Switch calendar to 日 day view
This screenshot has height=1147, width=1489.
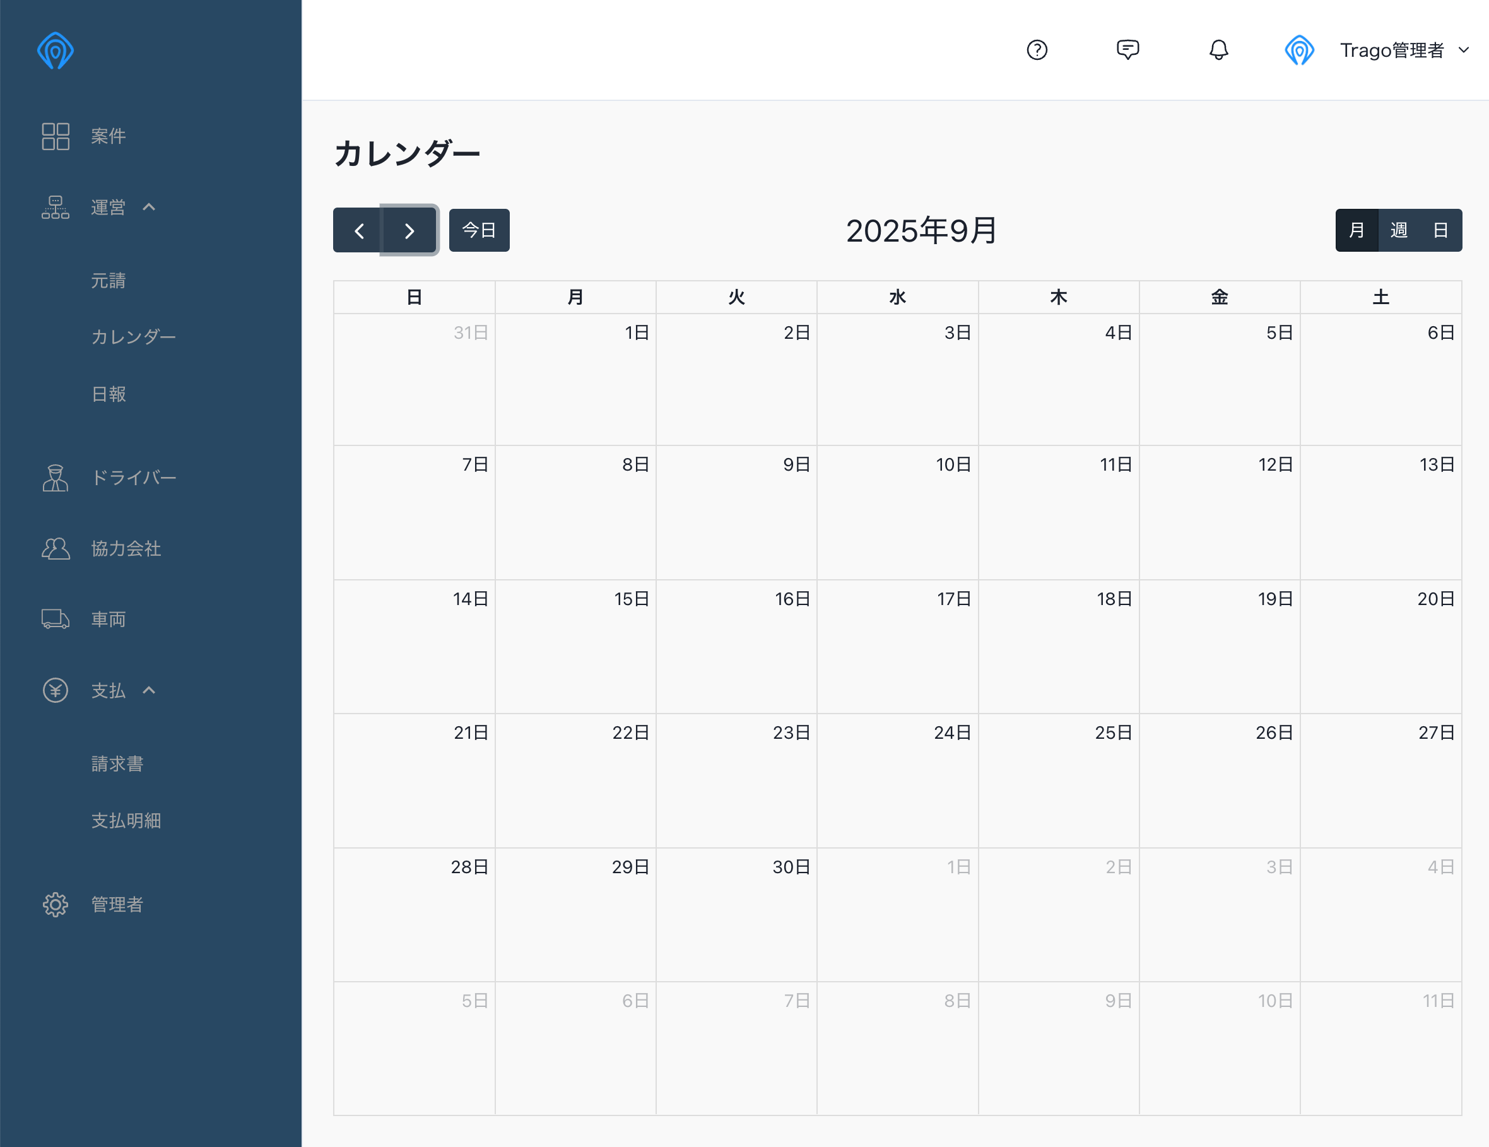pos(1440,230)
